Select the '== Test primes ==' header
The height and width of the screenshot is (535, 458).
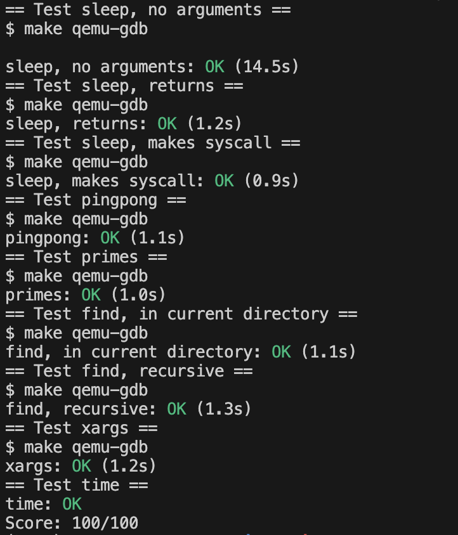(86, 257)
